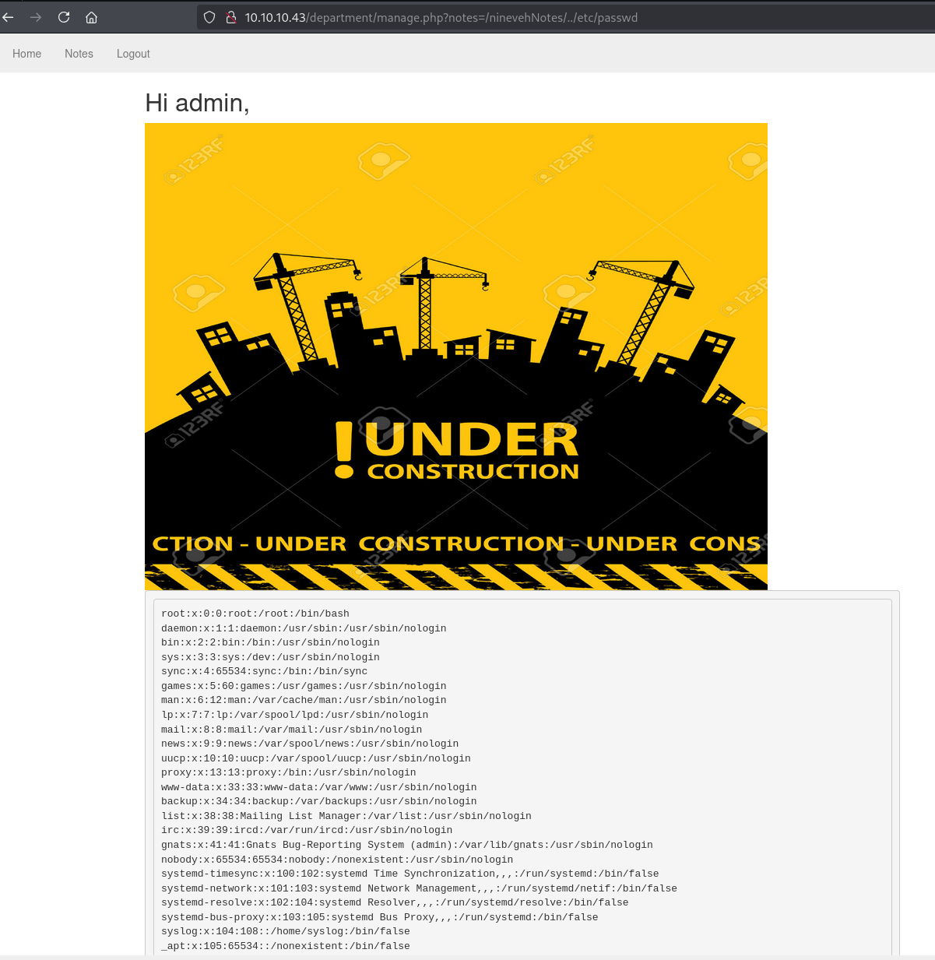The width and height of the screenshot is (935, 960).
Task: Open the Home navigation link
Action: coord(27,54)
